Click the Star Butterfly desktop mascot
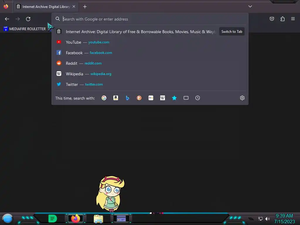Viewport: 300px width, 225px height. click(110, 194)
